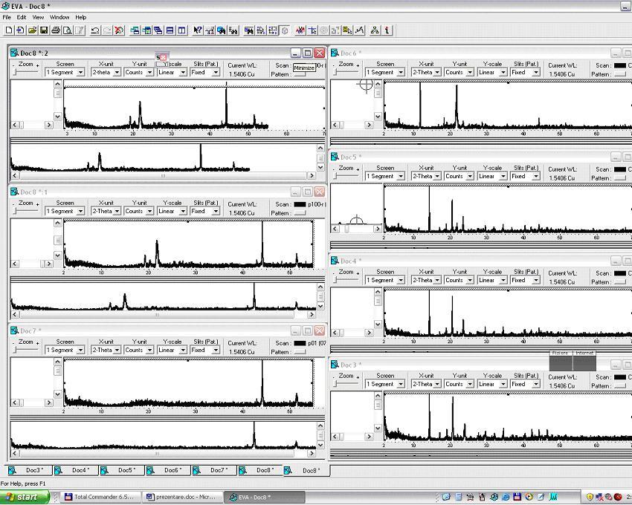Click the red and blue peaks toolbar icon
632x505 pixels.
pos(300,30)
